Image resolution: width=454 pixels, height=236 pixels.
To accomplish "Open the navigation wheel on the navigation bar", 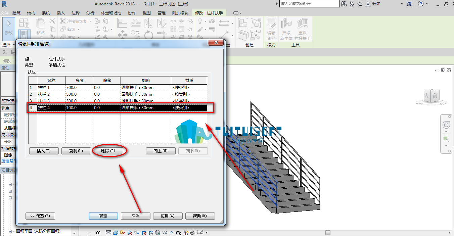I will tap(446, 125).
